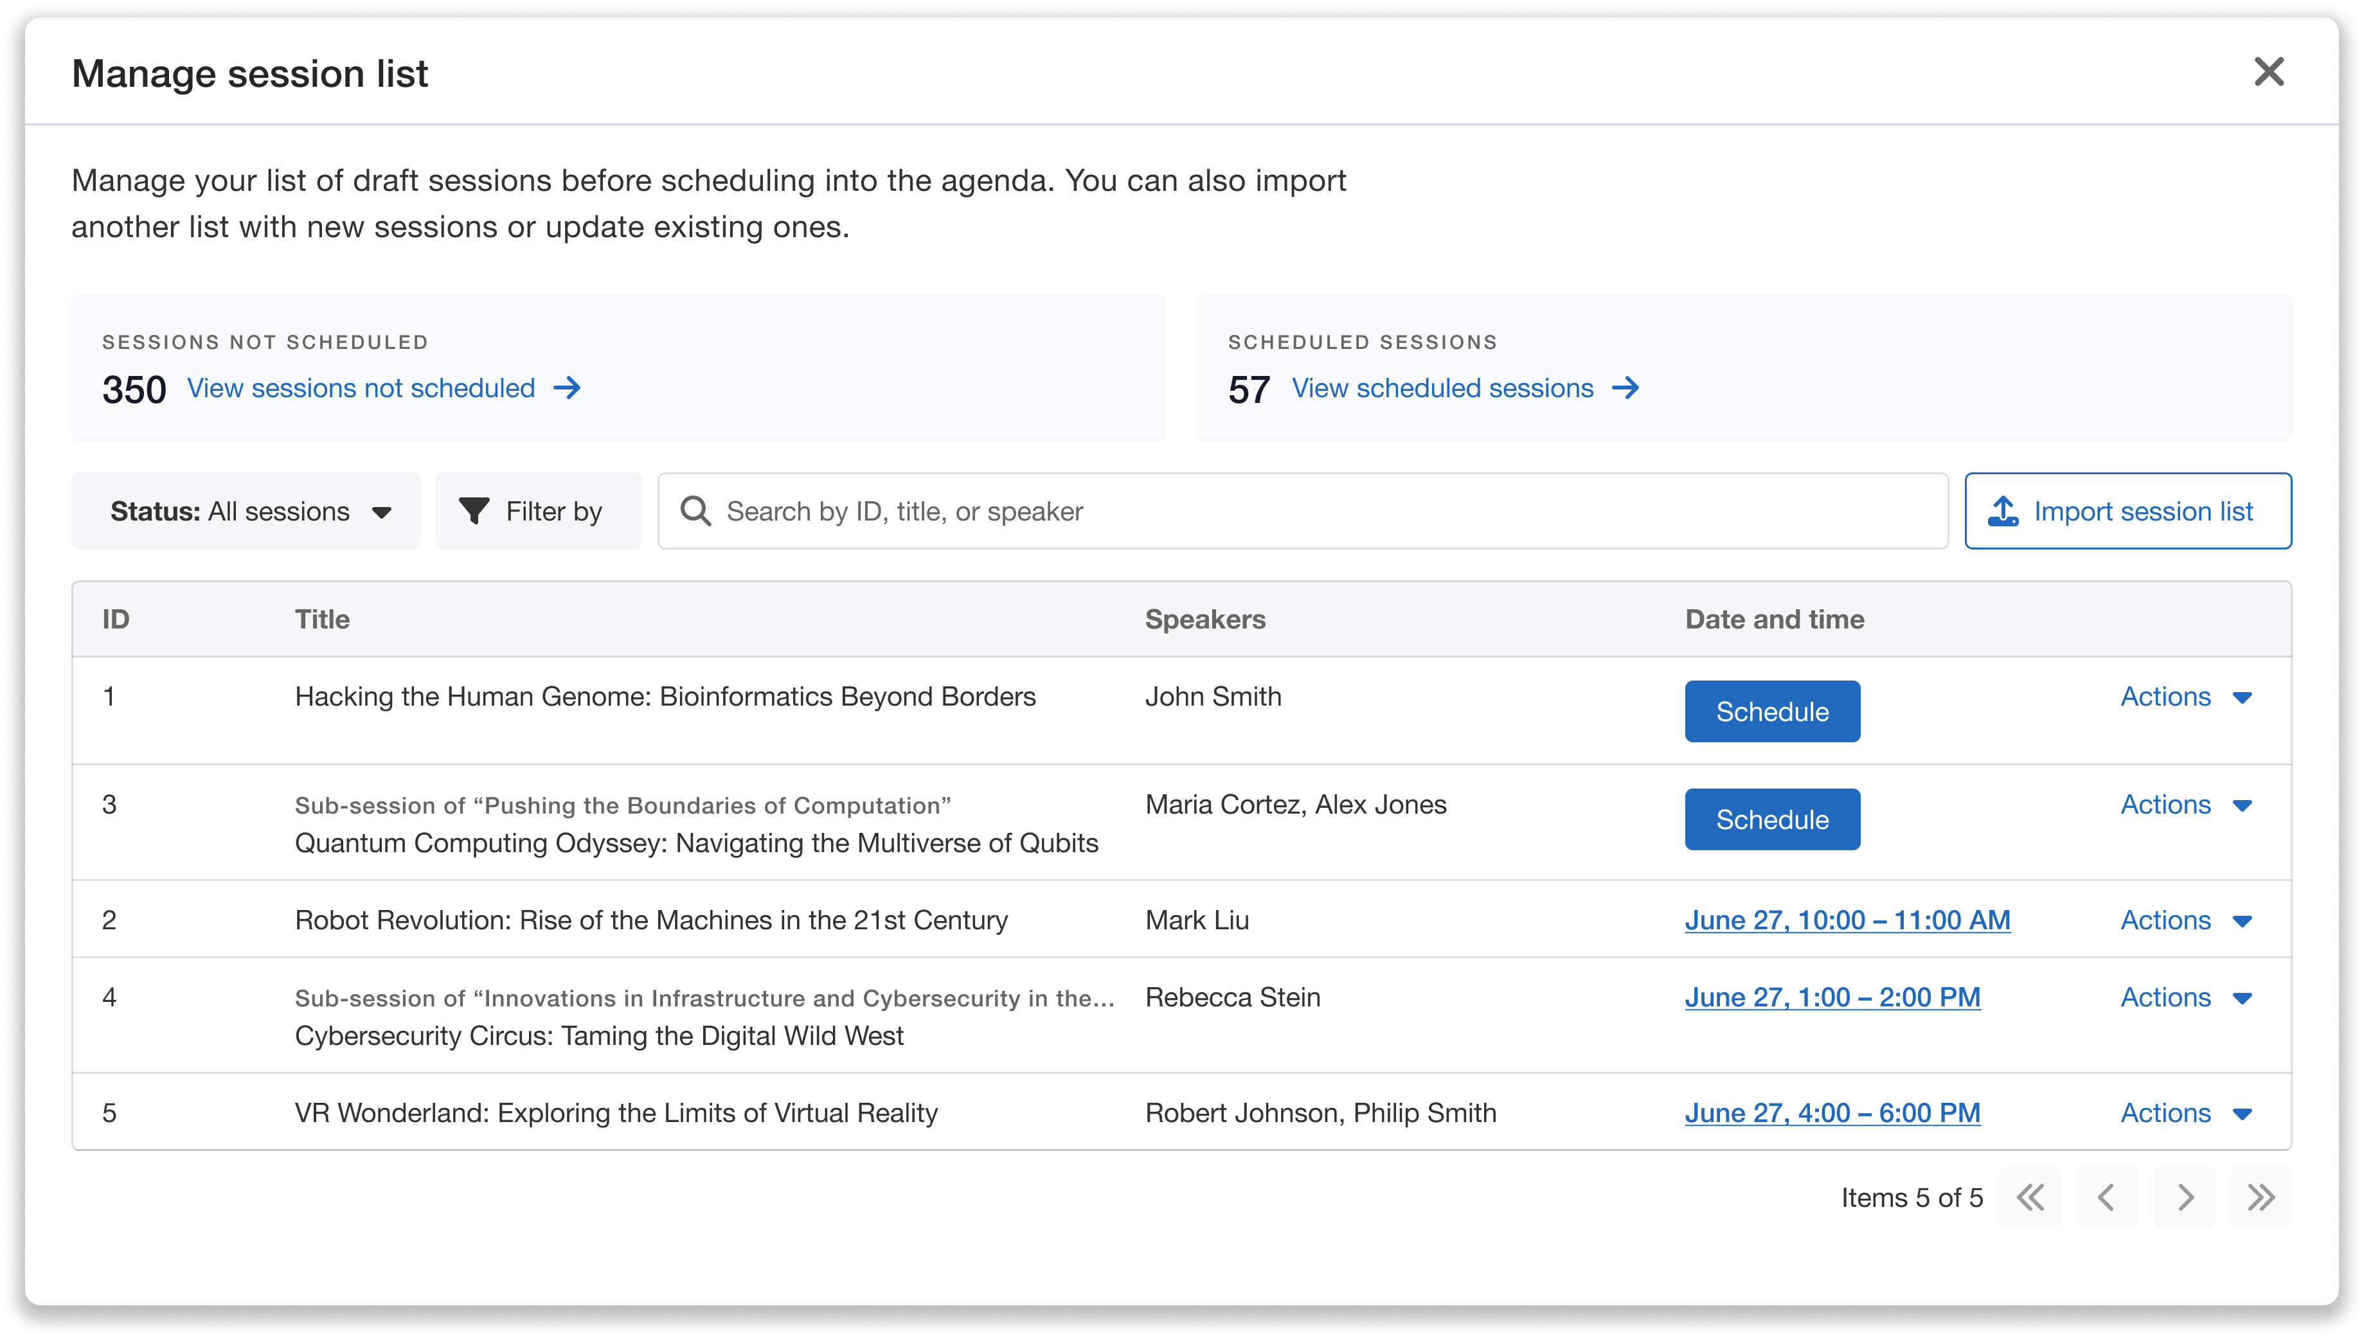This screenshot has height=1338, width=2364.
Task: Click the Sub-session of "Pushing the Boundaries of Computation" label
Action: pyautogui.click(x=623, y=806)
